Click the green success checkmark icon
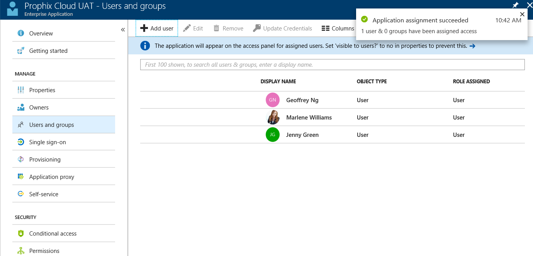Image resolution: width=533 pixels, height=256 pixels. click(x=364, y=20)
